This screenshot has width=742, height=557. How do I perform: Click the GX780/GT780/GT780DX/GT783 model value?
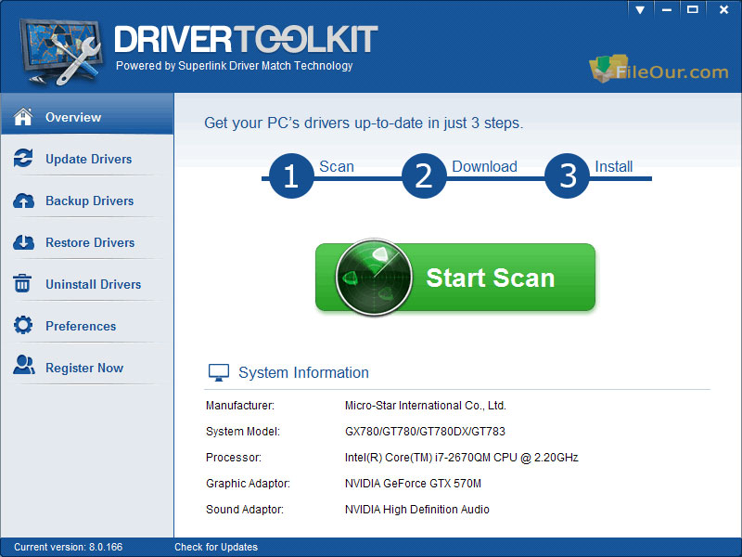[425, 432]
